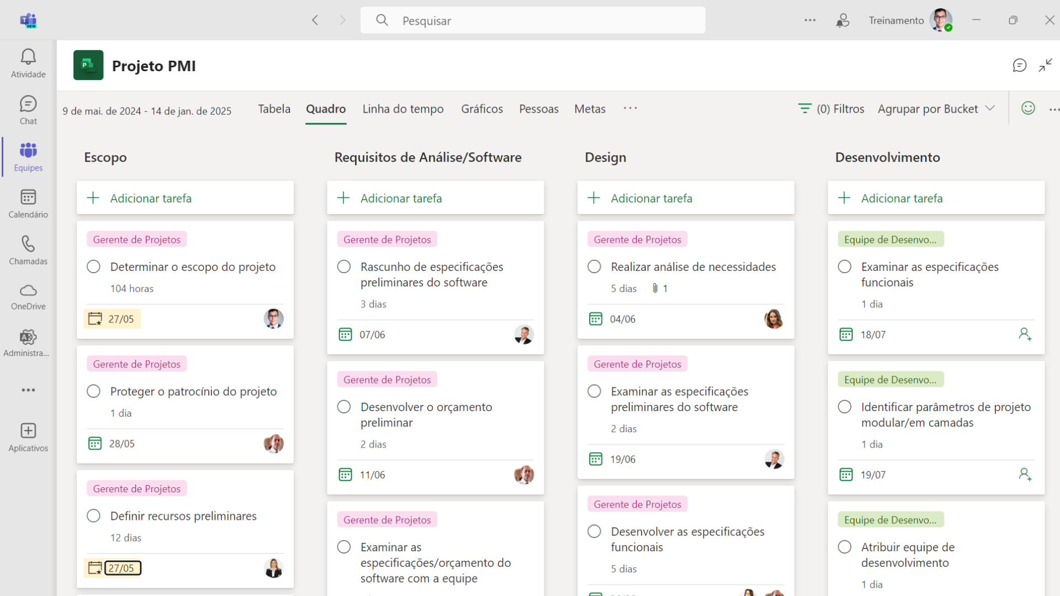Select the Quadro tab
Viewport: 1060px width, 596px height.
pyautogui.click(x=326, y=109)
